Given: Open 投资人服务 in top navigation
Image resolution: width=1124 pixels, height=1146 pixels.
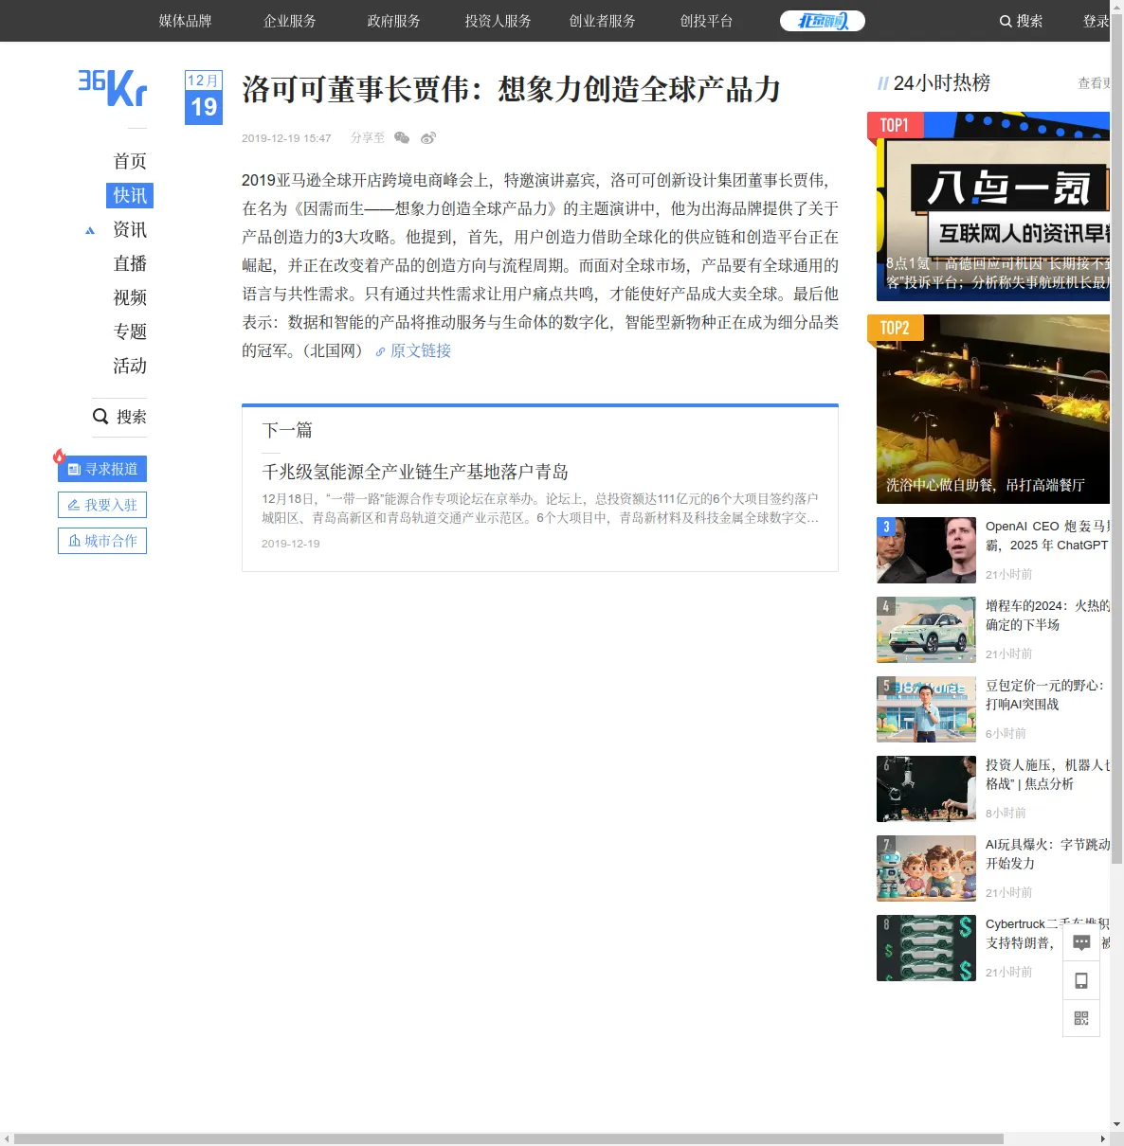Looking at the screenshot, I should pyautogui.click(x=498, y=21).
